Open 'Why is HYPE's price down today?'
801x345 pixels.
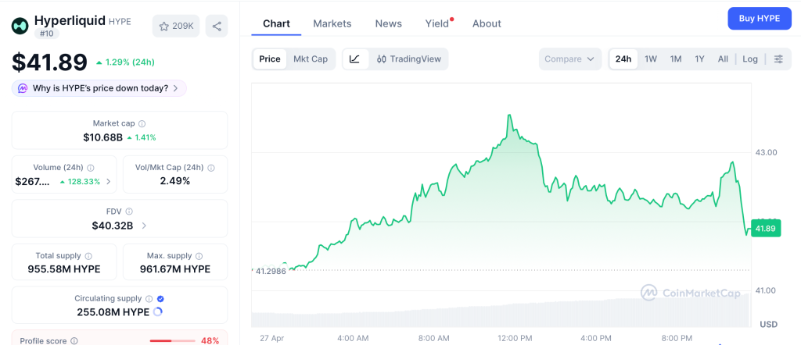(x=99, y=88)
